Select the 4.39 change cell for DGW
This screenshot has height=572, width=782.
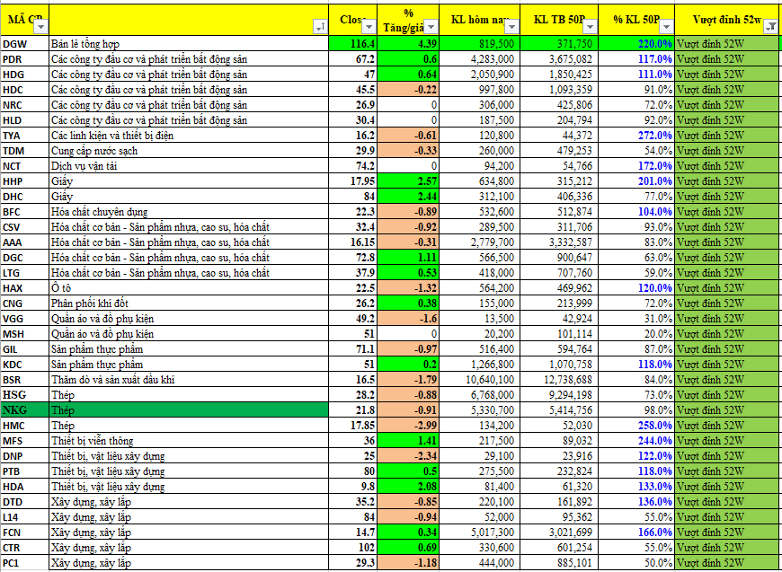point(408,43)
